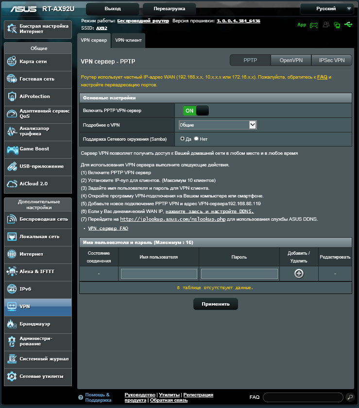Click the Интернет globe icon
The width and height of the screenshot is (359, 408).
[12, 254]
